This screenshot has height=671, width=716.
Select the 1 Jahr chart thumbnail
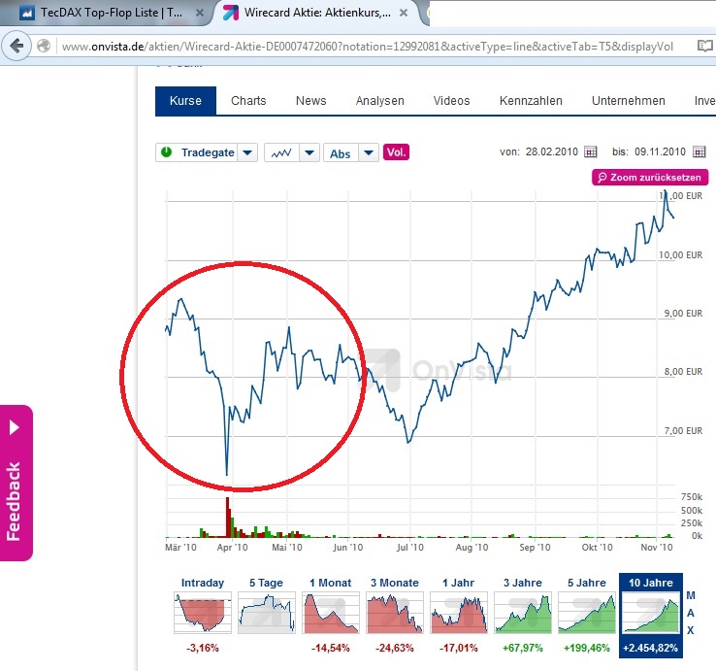pos(459,613)
